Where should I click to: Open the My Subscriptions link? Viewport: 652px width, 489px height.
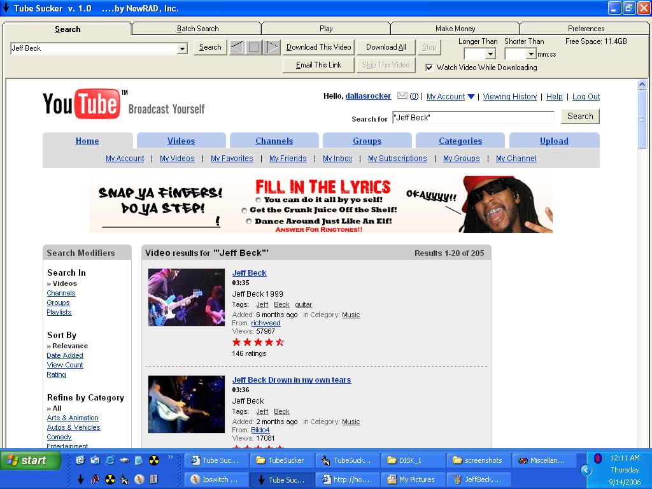(397, 159)
